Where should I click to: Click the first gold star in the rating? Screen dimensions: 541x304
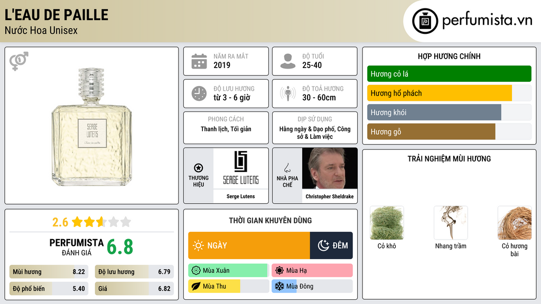click(x=77, y=222)
